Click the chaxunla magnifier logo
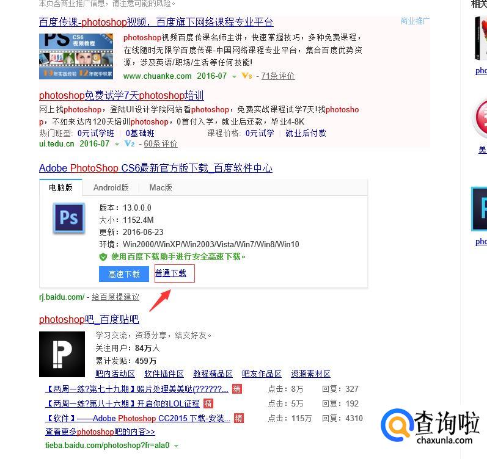The image size is (487, 459). [x=397, y=425]
